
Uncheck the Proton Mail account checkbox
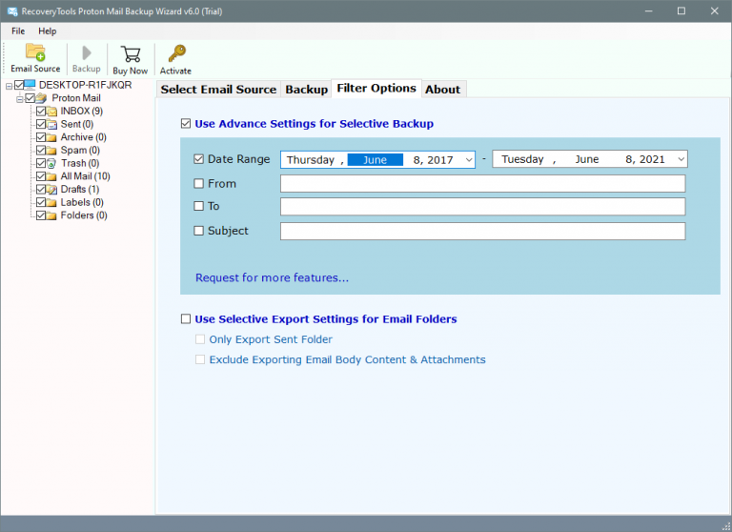click(x=30, y=98)
